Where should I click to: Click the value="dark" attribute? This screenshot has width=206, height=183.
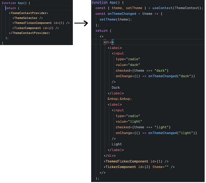pyautogui.click(x=128, y=65)
